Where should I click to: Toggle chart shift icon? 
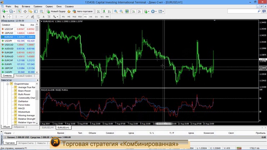pos(139,11)
